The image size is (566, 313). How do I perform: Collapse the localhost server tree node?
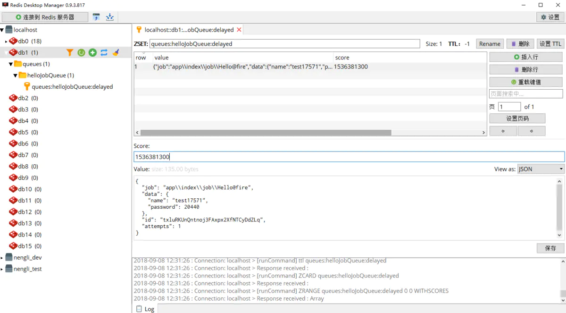pos(2,30)
